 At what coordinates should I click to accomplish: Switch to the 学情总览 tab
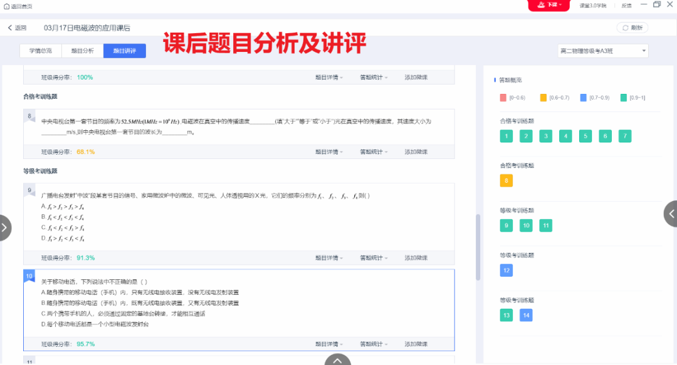coord(39,49)
